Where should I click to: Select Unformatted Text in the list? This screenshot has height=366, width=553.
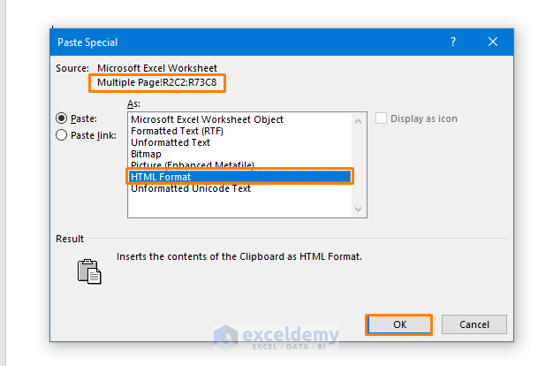coord(170,142)
